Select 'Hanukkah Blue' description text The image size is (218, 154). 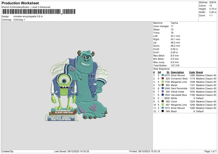(x=179, y=95)
